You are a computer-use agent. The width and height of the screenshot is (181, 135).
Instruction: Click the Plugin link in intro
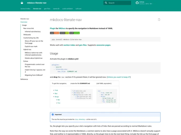coord(53,28)
